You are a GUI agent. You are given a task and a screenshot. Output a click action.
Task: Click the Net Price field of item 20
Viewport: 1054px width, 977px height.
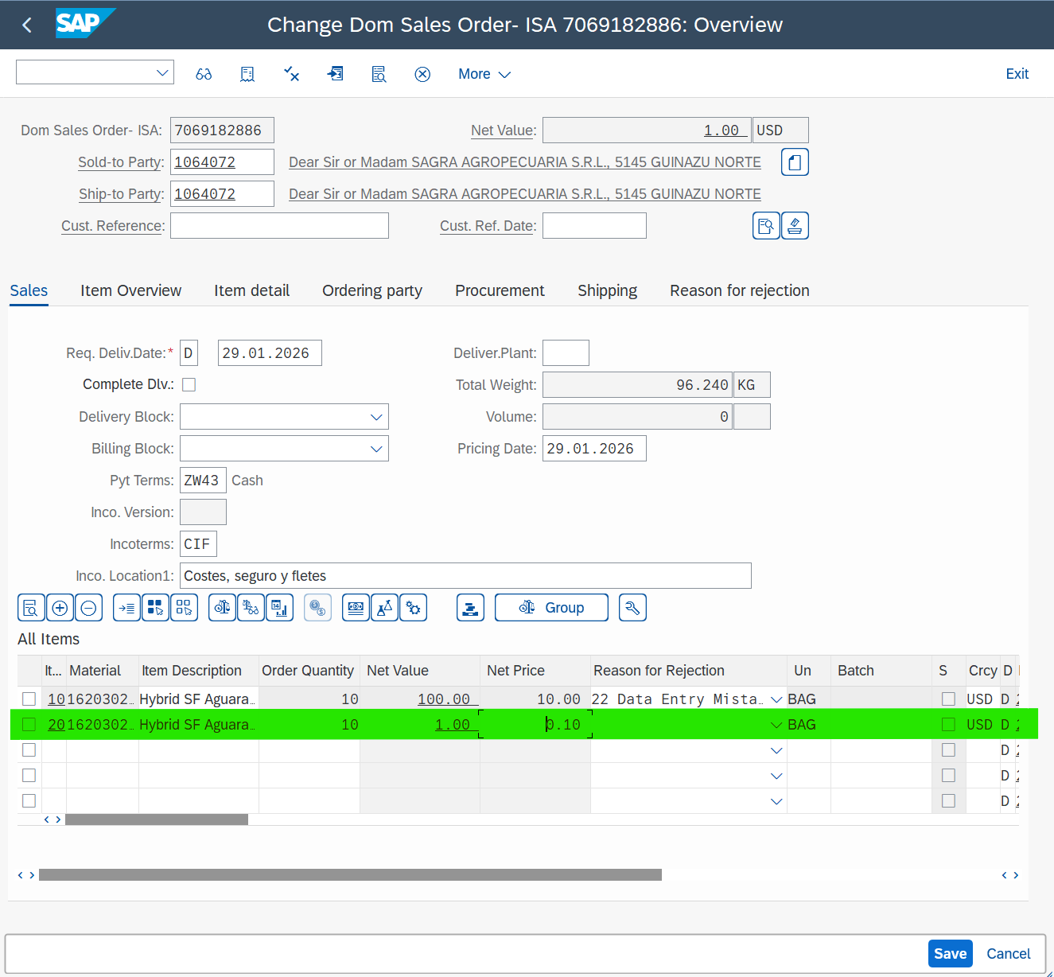coord(535,725)
